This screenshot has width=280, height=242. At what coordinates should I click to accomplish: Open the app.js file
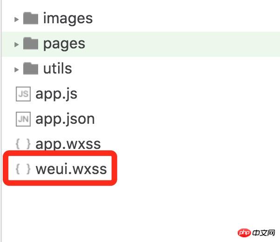pos(56,94)
